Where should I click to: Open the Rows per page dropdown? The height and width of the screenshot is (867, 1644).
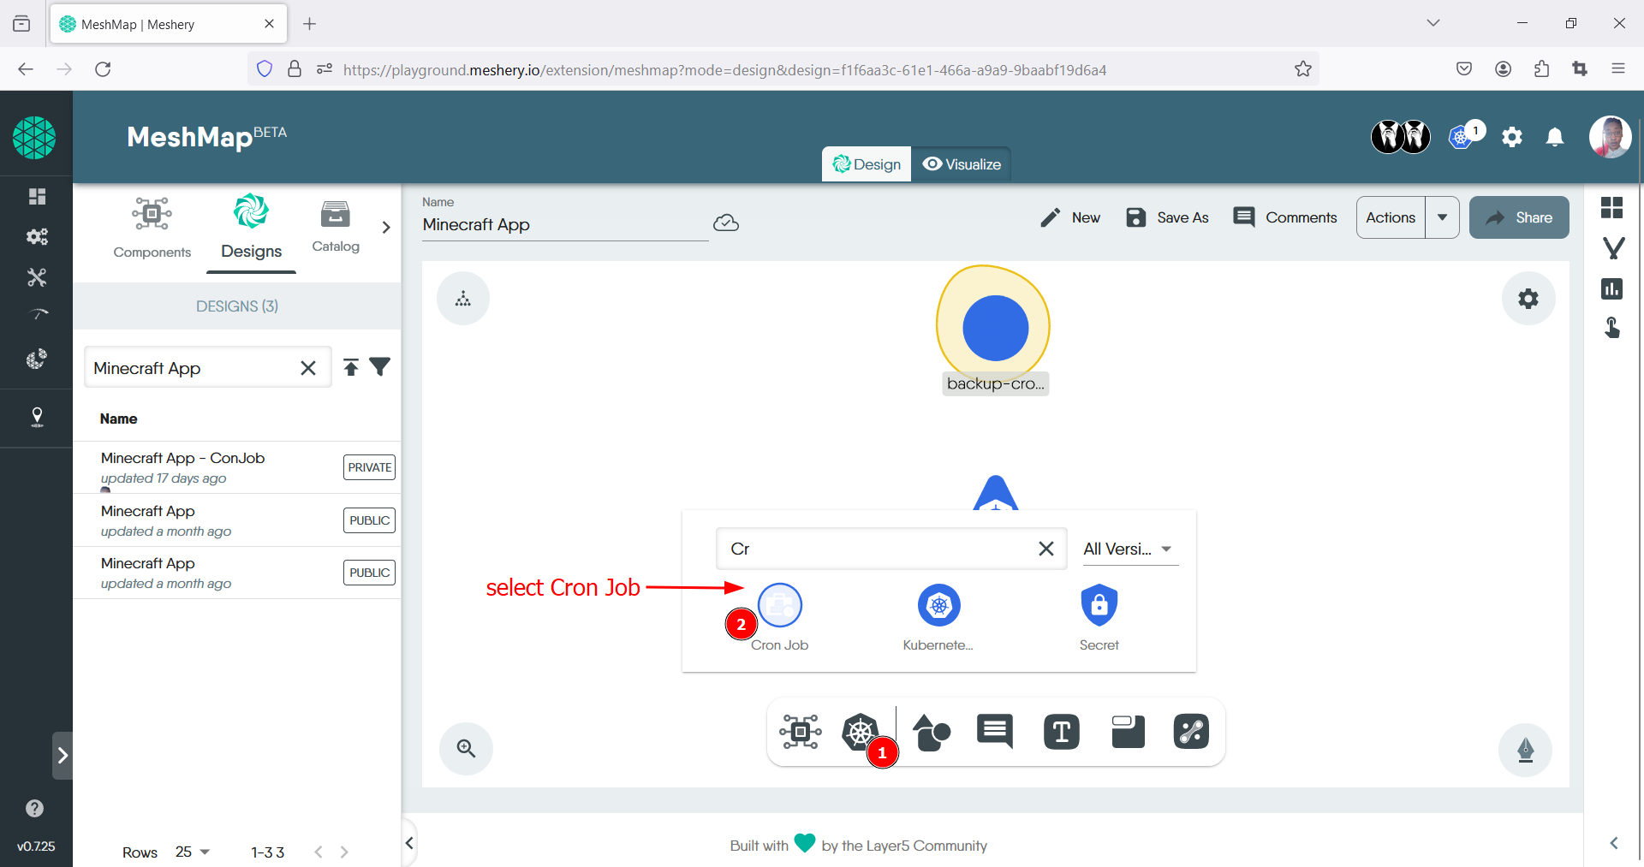(x=193, y=852)
